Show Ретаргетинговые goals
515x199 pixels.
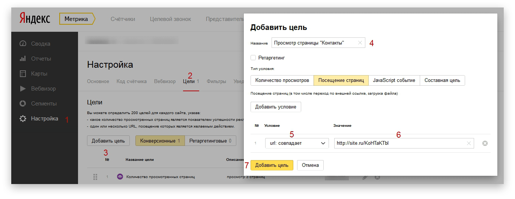click(210, 141)
